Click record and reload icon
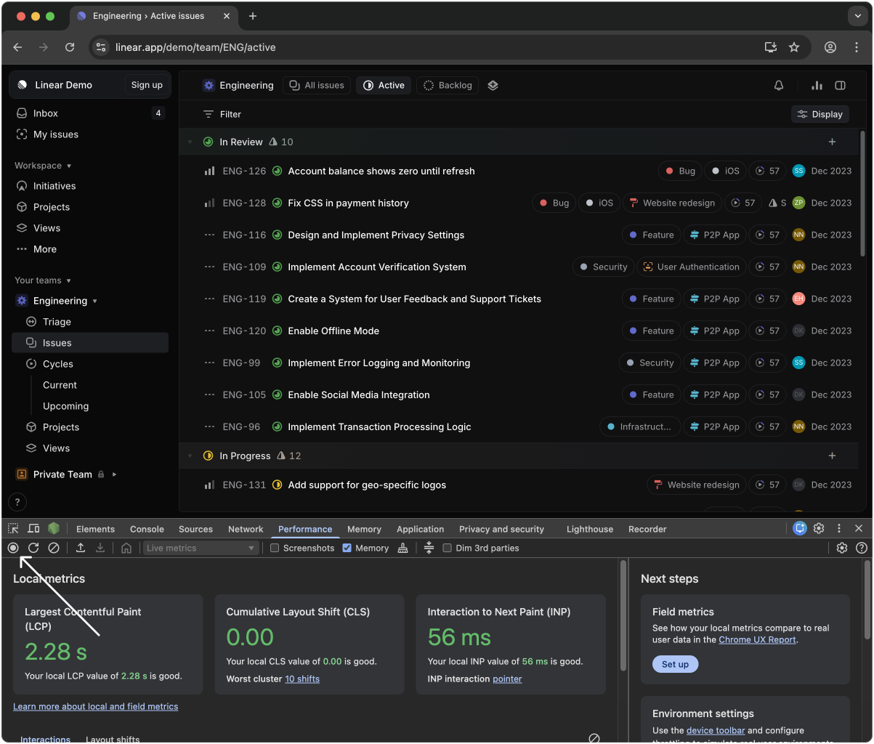Screen dimensions: 874x744 (33, 548)
